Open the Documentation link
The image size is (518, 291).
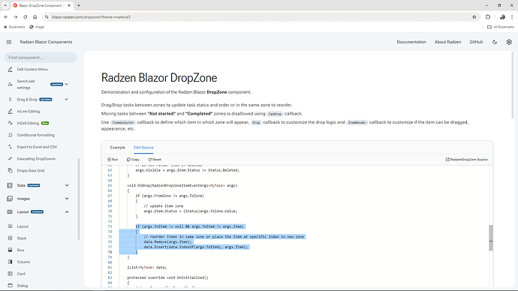[x=411, y=42]
